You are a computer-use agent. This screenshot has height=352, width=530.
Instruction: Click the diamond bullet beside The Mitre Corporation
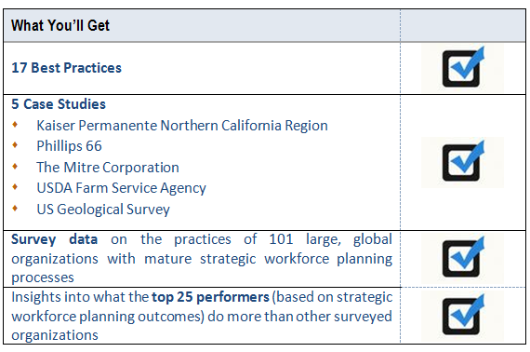tap(15, 166)
